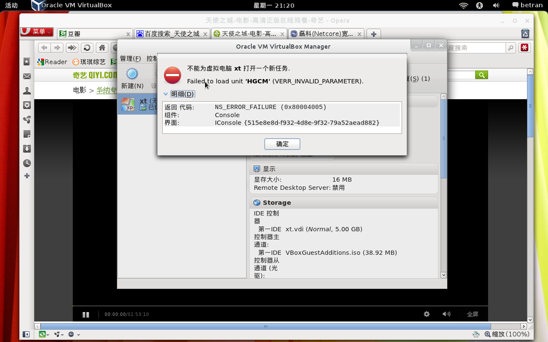Pause the video player
548x342 pixels.
click(86, 315)
